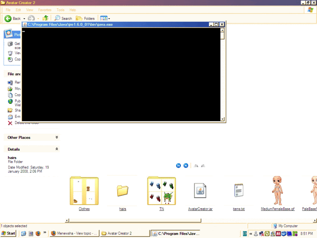317x238 pixels.
Task: Click the Copy this folder task icon
Action: [10, 95]
